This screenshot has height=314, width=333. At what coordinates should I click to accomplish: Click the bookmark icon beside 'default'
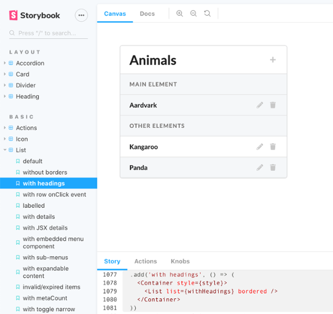click(x=18, y=161)
